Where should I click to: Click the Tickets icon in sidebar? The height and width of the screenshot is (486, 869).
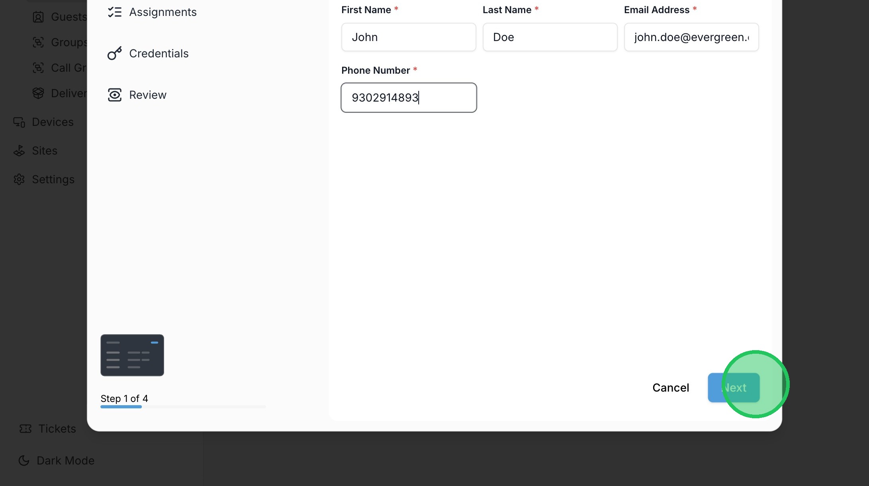(x=25, y=429)
